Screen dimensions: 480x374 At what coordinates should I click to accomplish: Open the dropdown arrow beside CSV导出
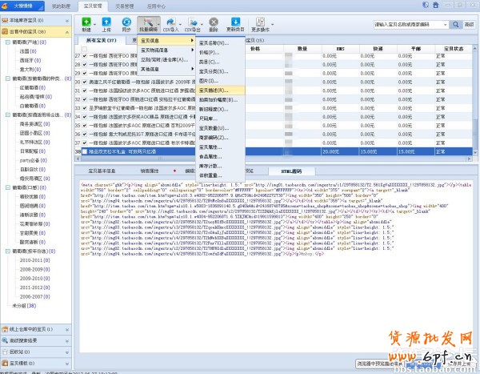pyautogui.click(x=202, y=24)
